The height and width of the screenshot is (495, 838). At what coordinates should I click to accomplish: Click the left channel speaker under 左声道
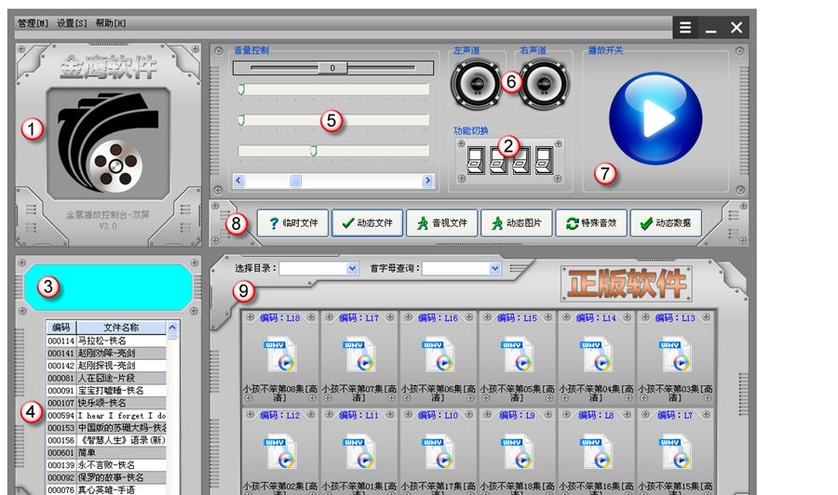click(x=476, y=84)
